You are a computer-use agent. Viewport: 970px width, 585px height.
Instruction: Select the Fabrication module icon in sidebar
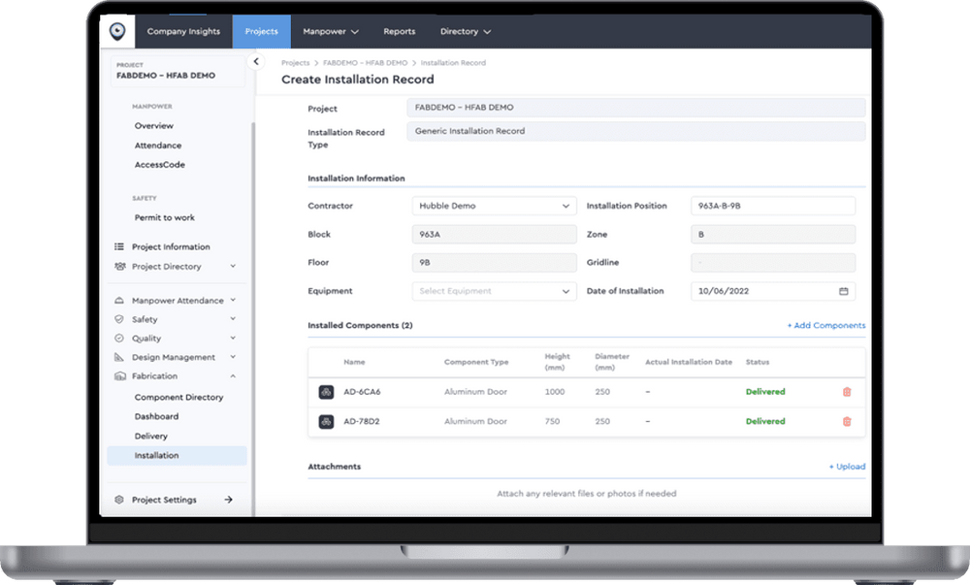click(x=120, y=376)
